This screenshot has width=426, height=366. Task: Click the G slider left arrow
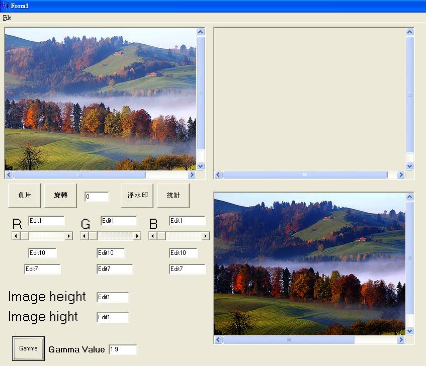[84, 236]
